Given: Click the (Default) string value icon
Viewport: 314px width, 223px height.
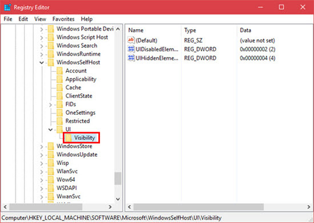Looking at the screenshot, I should 131,40.
